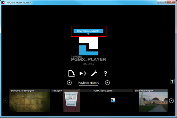Minimize the PGMX PLAYER window
This screenshot has height=118, width=177.
click(159, 2)
